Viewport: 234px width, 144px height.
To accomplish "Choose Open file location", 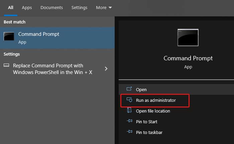I will (x=153, y=111).
